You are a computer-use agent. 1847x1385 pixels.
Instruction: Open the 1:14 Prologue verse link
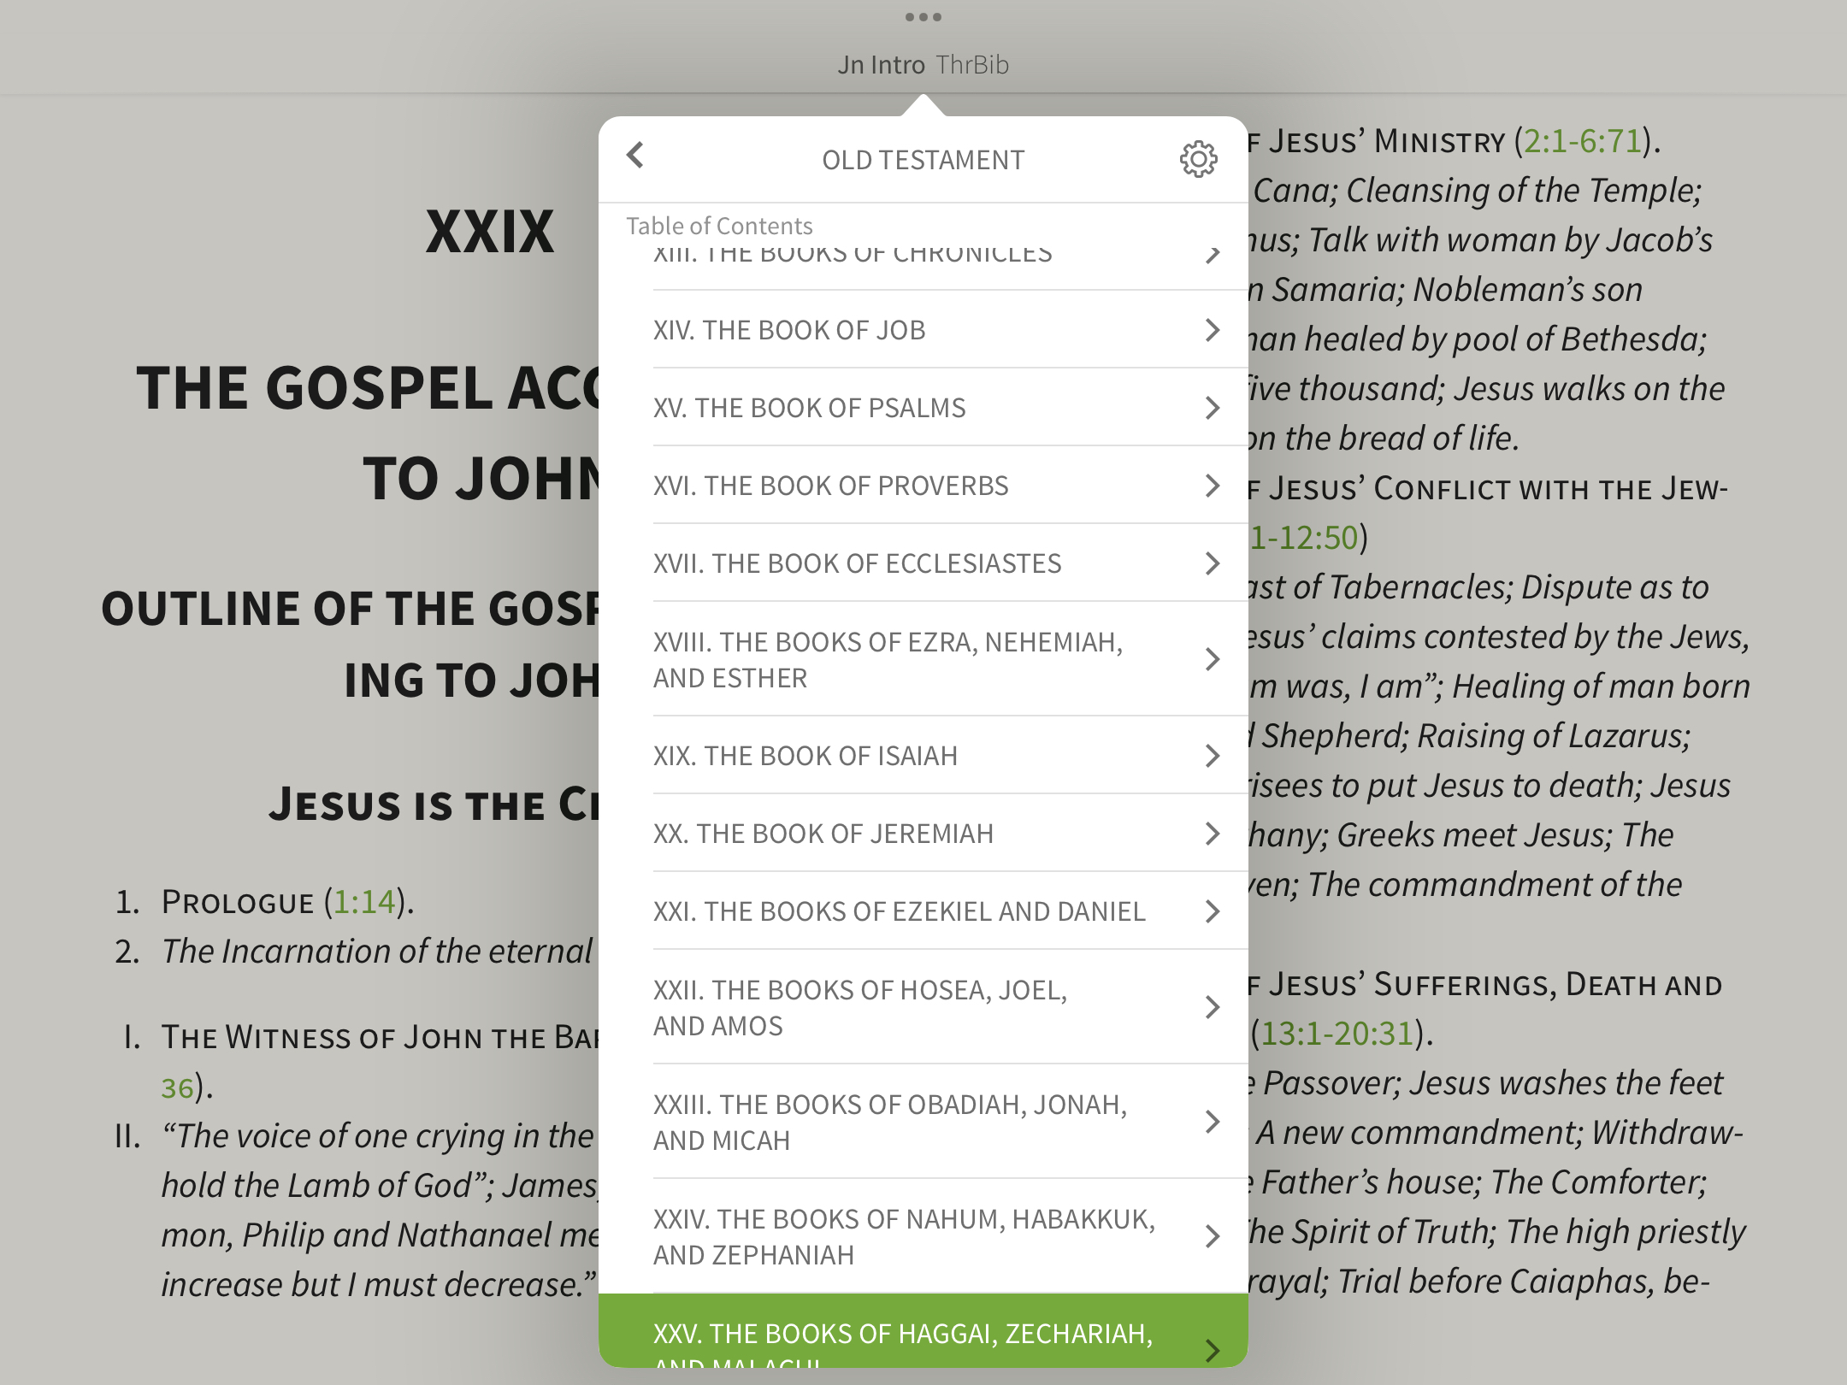click(364, 902)
